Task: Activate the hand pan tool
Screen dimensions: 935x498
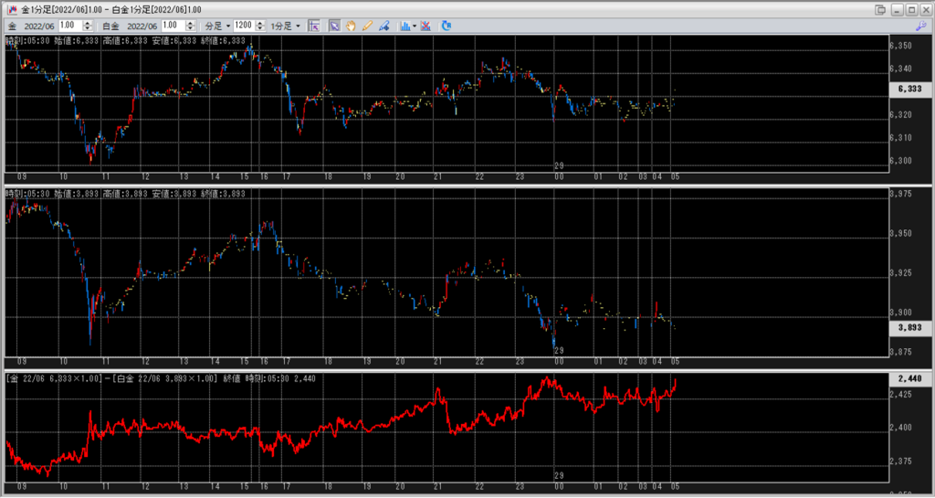Action: click(351, 26)
